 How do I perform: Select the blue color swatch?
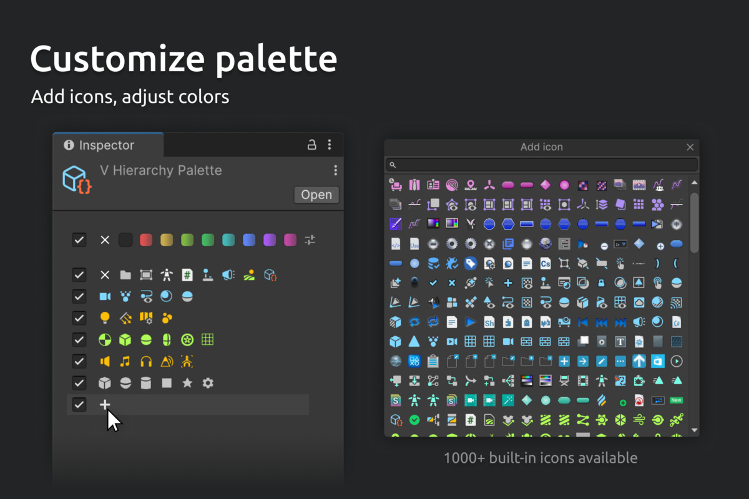(x=249, y=240)
